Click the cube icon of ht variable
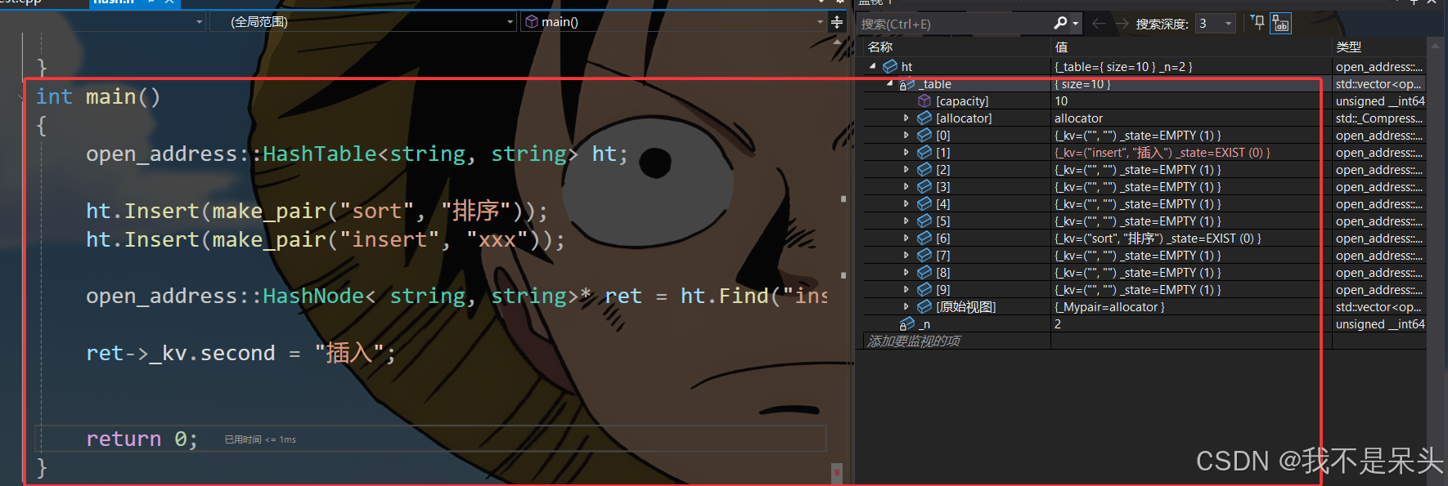This screenshot has height=486, width=1448. [890, 66]
